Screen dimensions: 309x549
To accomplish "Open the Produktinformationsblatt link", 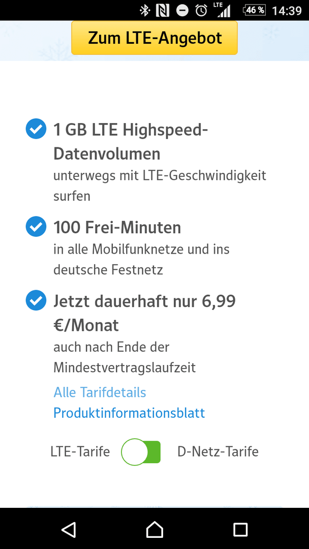I will pyautogui.click(x=129, y=413).
